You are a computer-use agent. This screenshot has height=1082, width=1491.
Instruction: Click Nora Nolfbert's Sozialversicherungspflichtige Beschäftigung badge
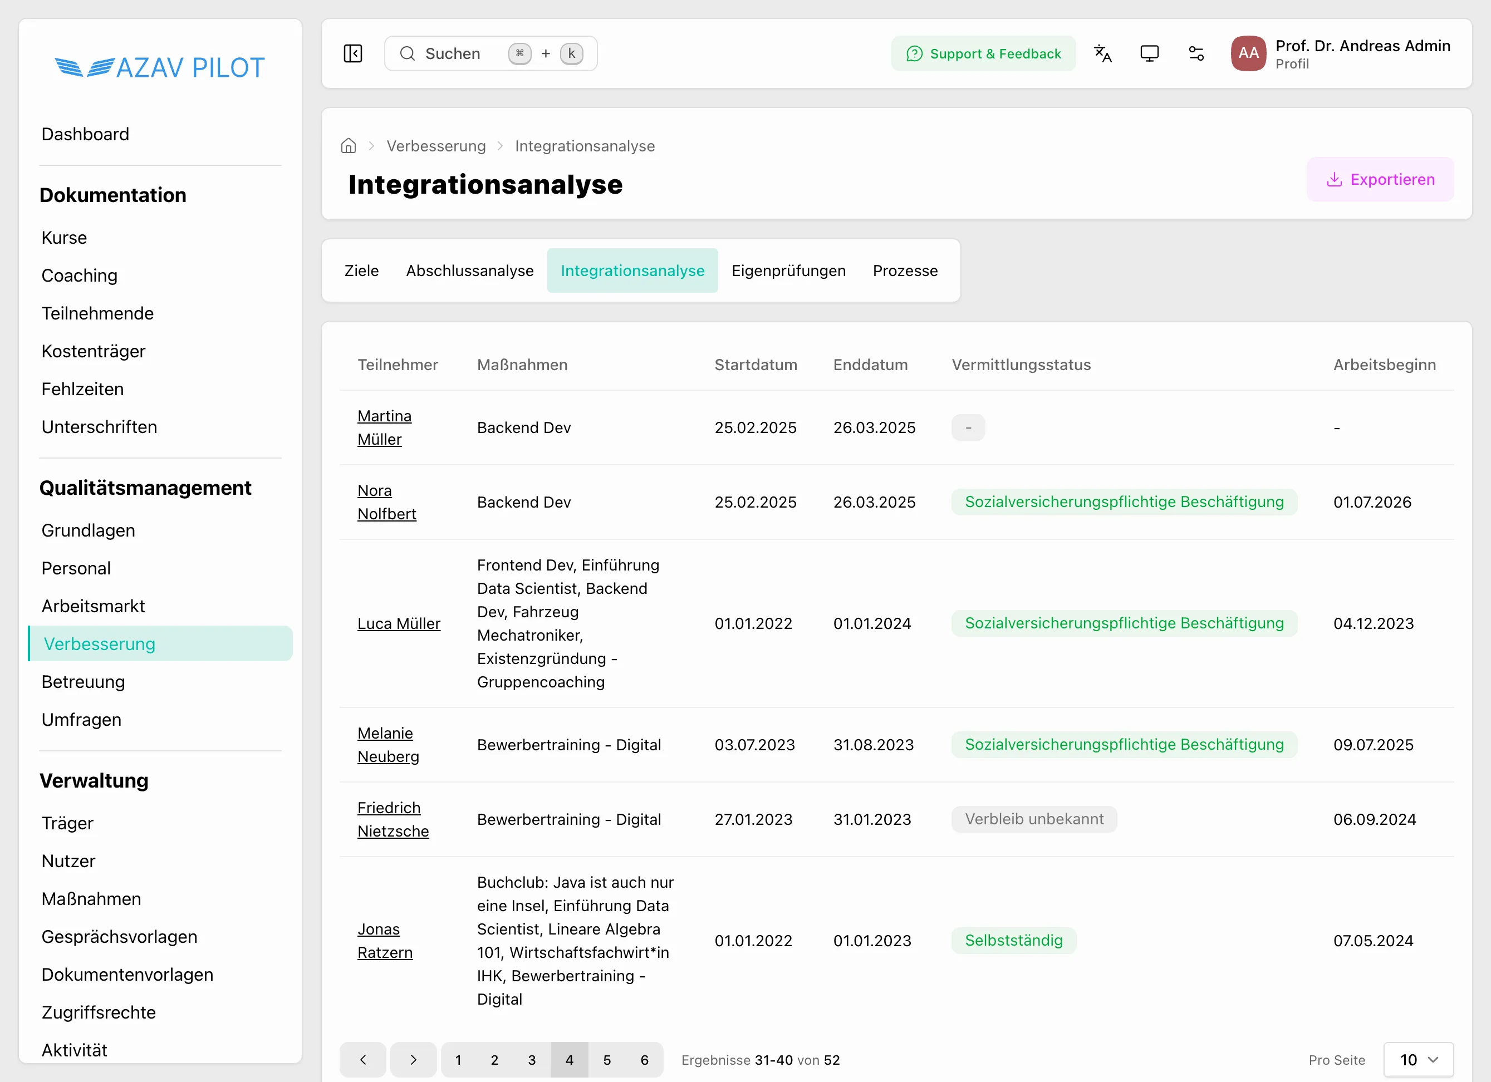[x=1124, y=502]
